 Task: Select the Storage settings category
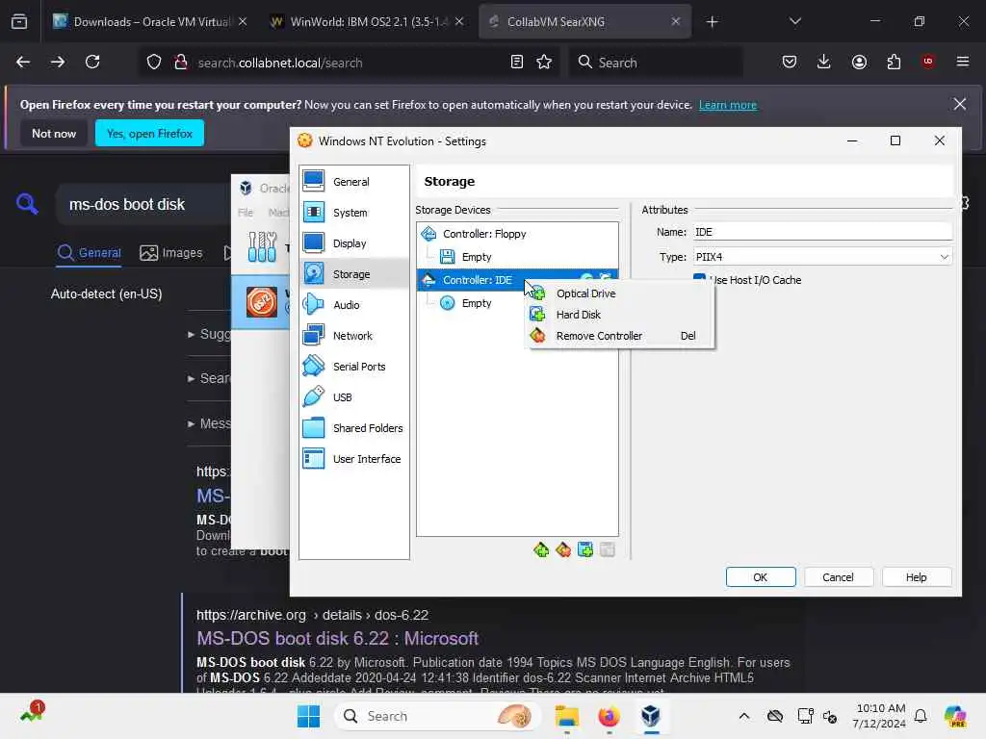354,274
